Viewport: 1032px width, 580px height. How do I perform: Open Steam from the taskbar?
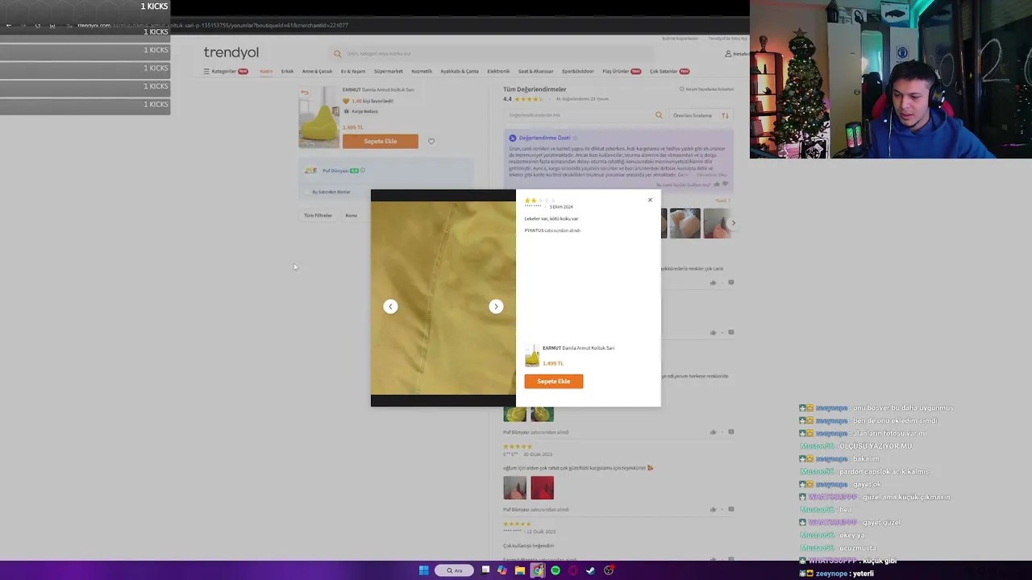click(591, 570)
